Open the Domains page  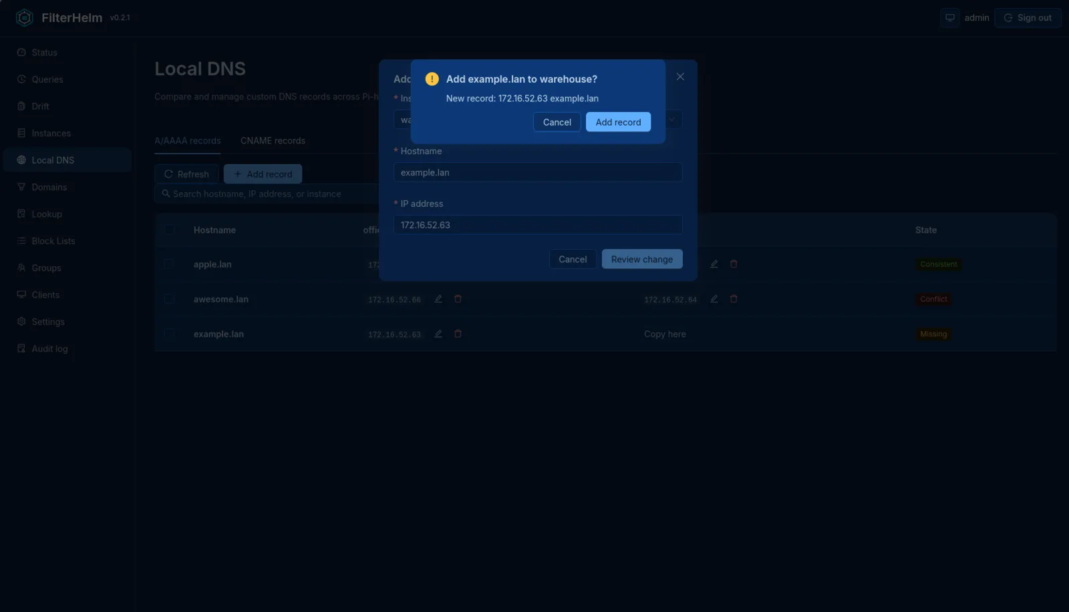[x=67, y=187]
